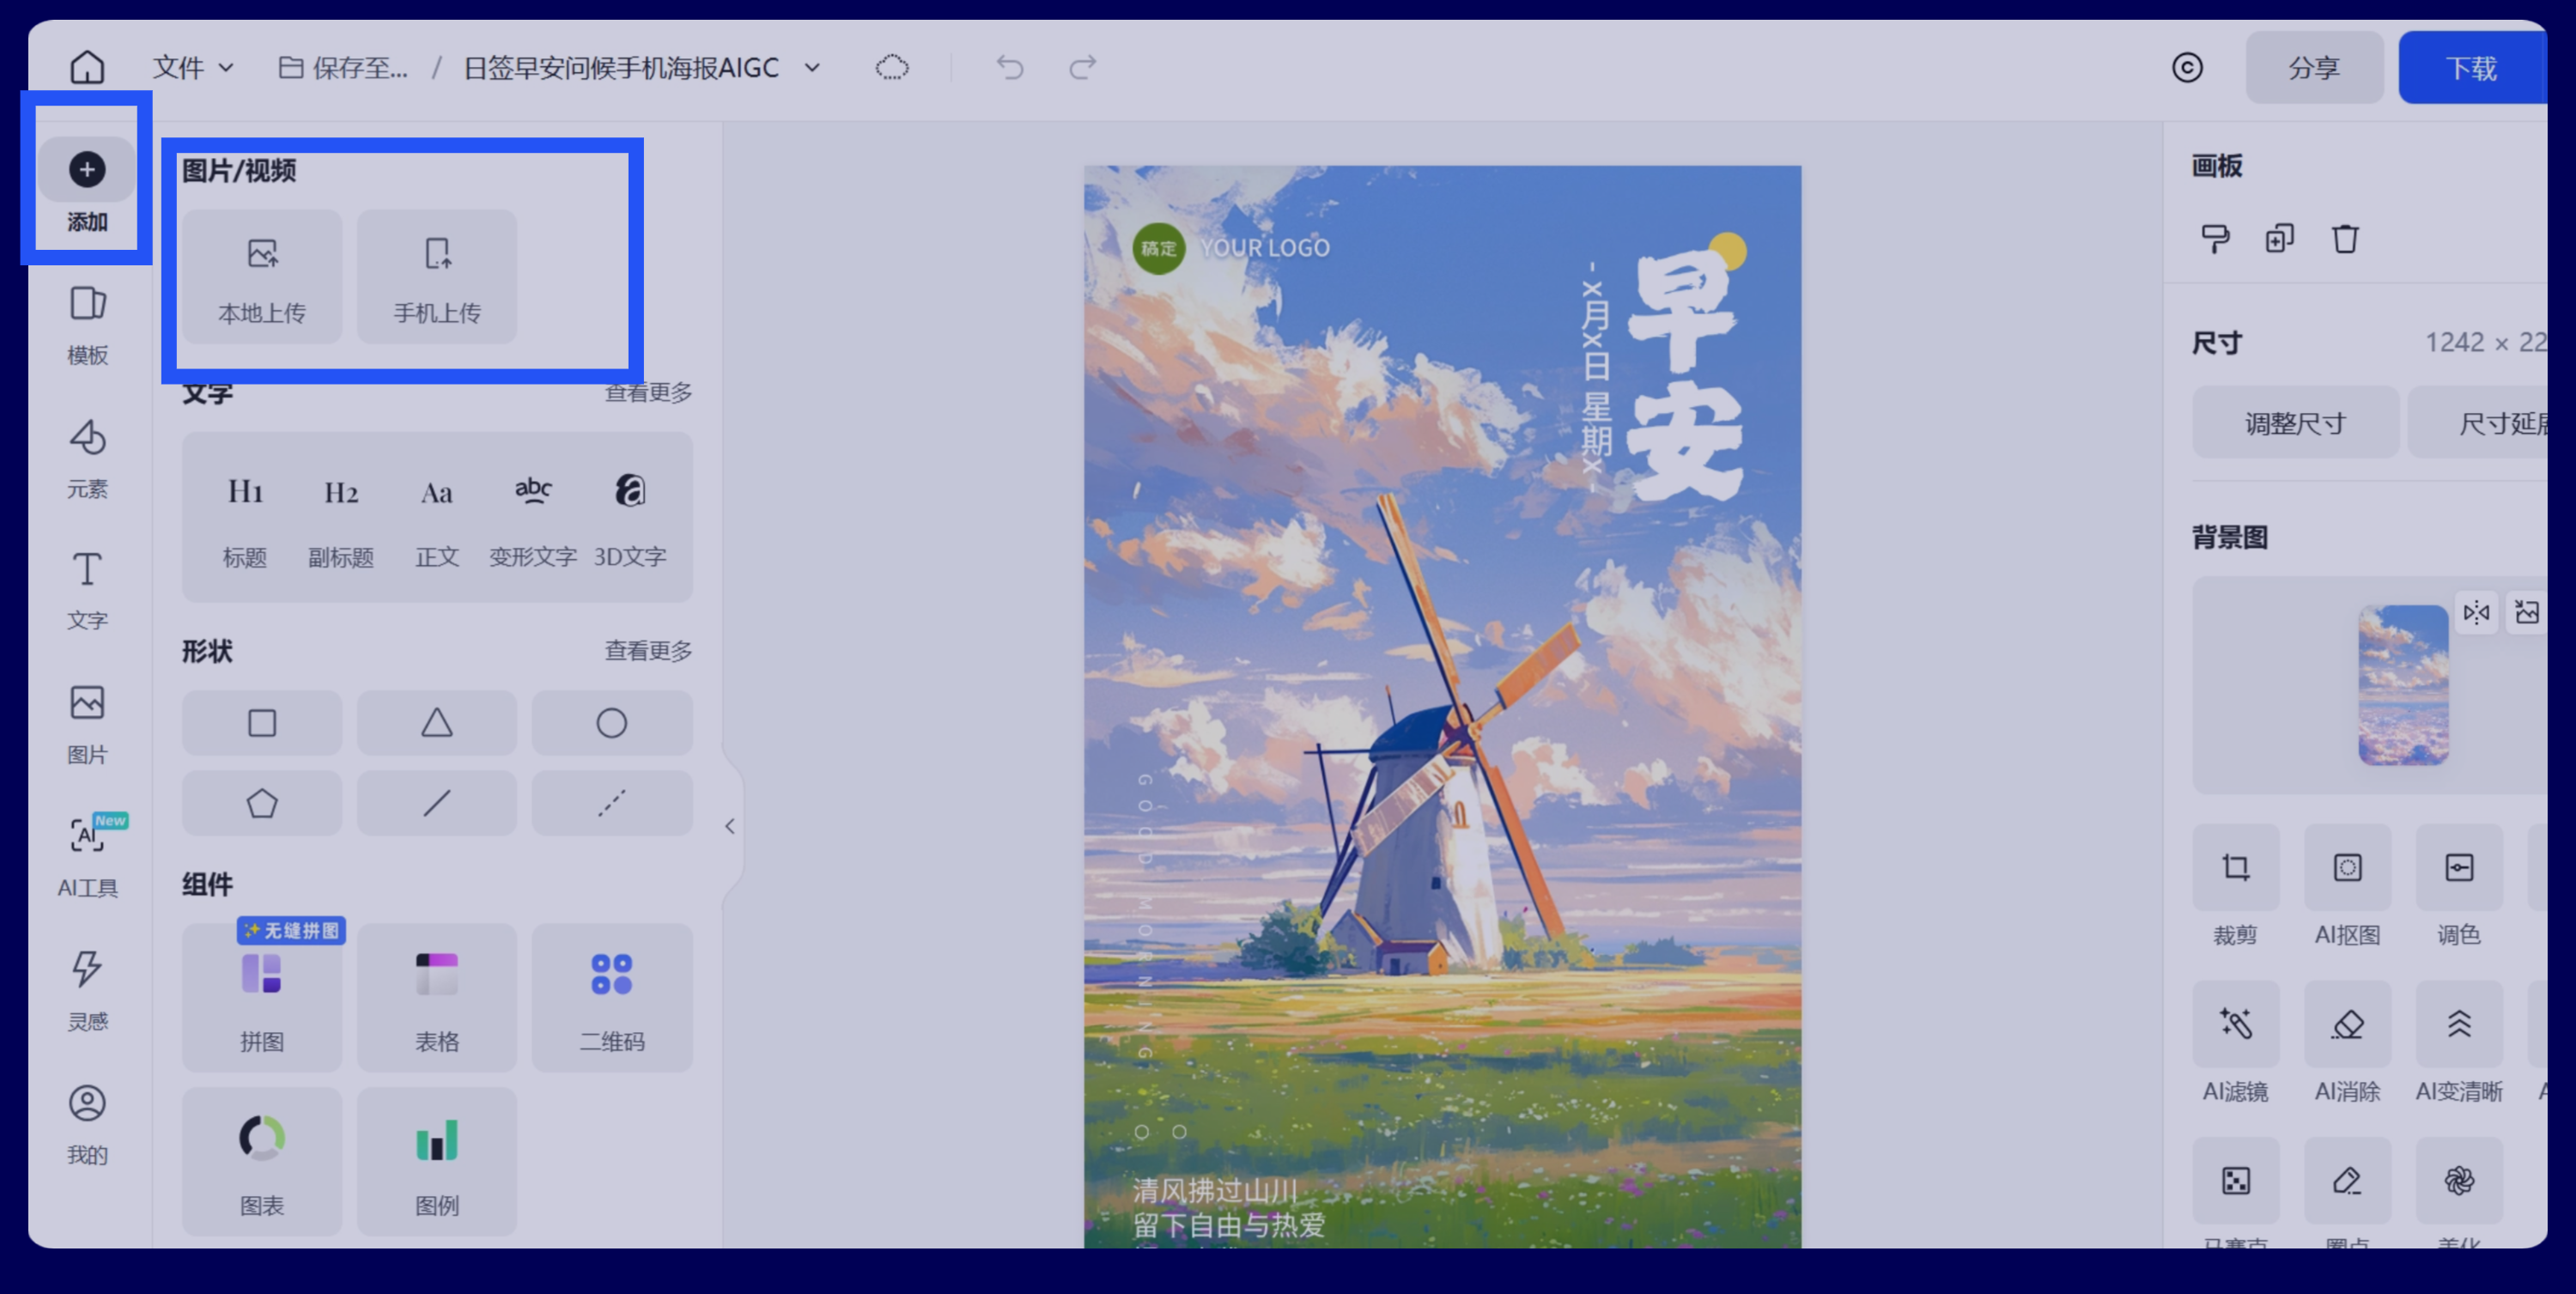Add 3D文字 text
The width and height of the screenshot is (2576, 1294).
[630, 520]
